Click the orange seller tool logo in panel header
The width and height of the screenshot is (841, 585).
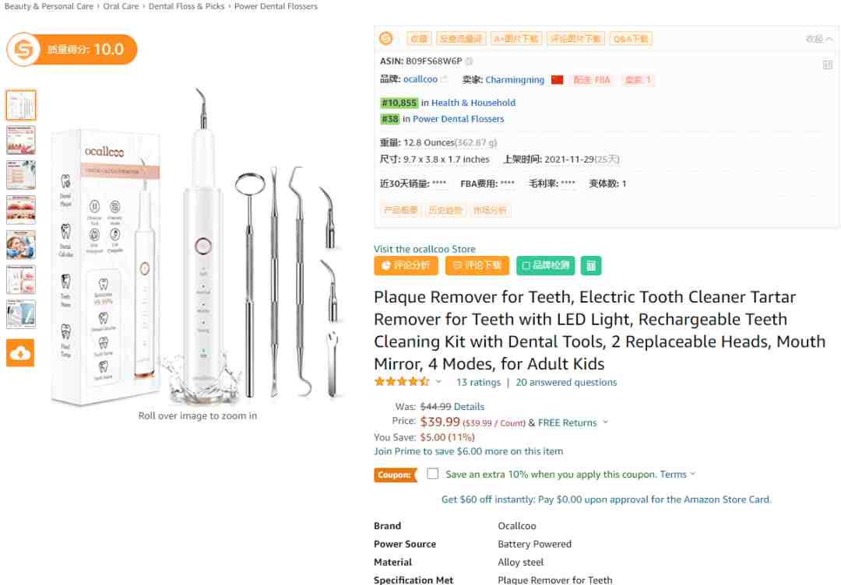coord(386,38)
